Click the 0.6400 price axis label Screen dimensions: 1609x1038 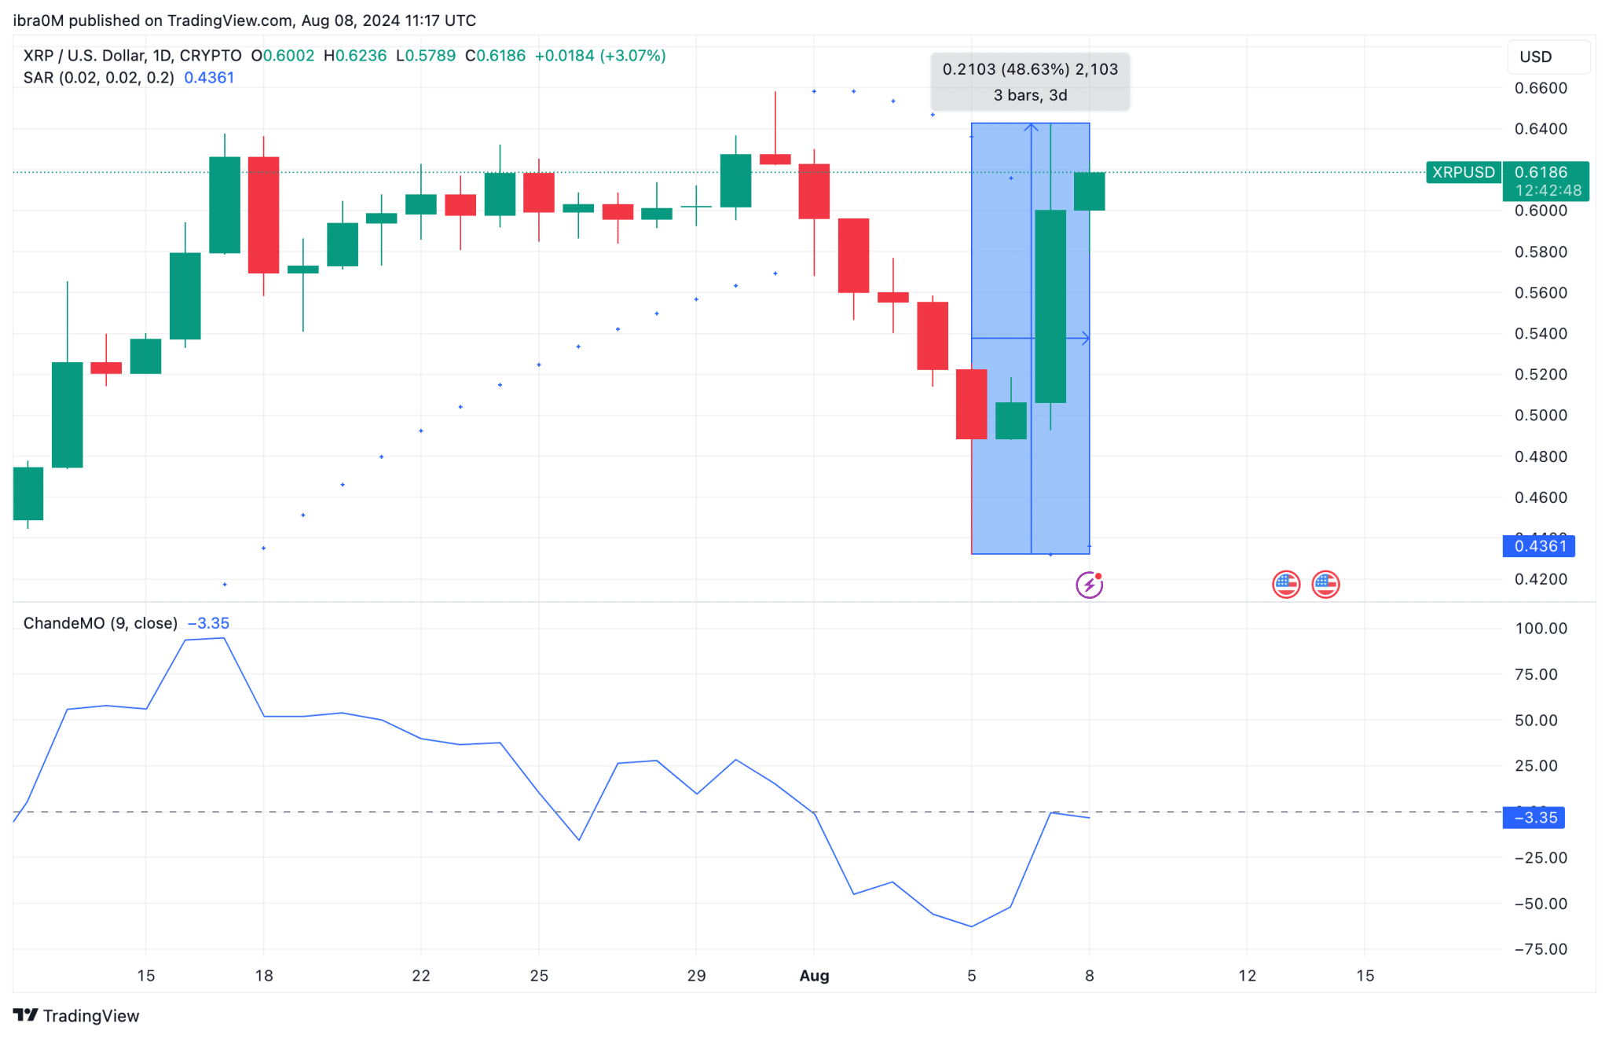pos(1541,129)
